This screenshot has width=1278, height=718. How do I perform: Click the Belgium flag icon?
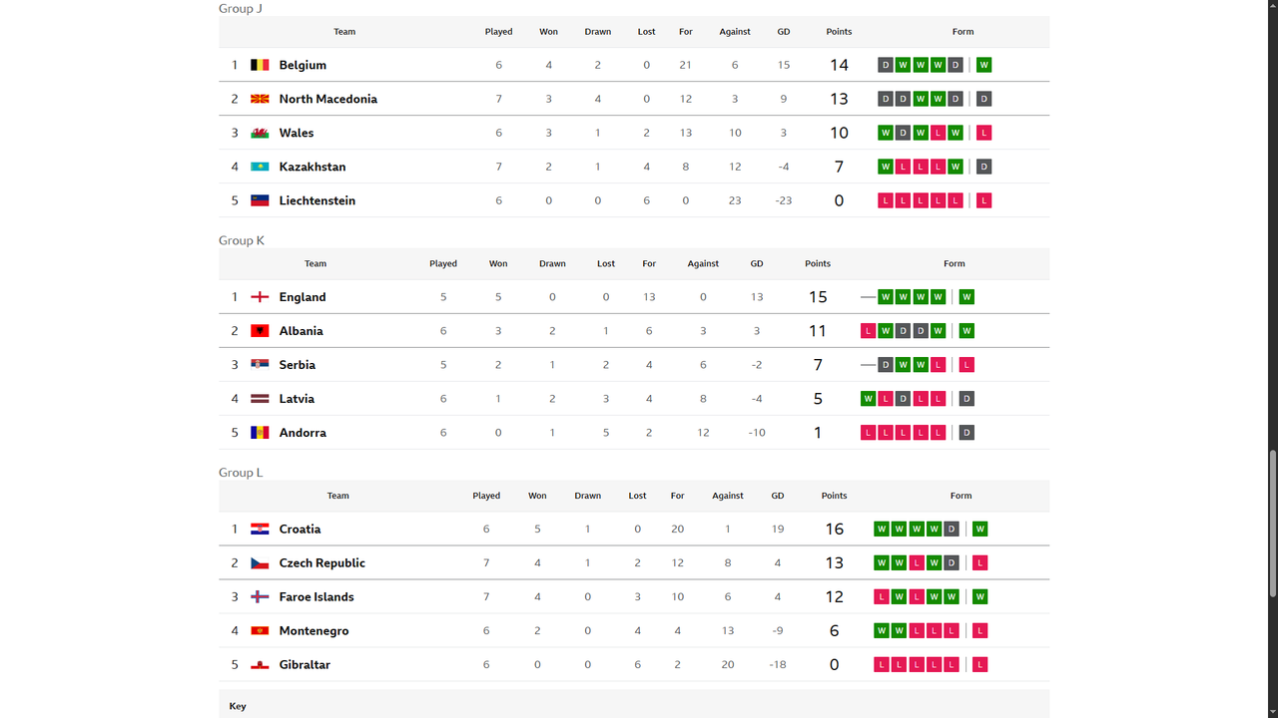pos(260,65)
